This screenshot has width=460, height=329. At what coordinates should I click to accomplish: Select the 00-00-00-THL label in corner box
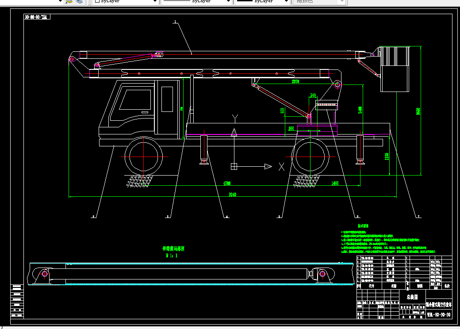coord(37,17)
